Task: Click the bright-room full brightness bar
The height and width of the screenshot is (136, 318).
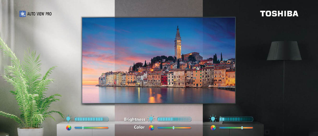Action: point(92,119)
